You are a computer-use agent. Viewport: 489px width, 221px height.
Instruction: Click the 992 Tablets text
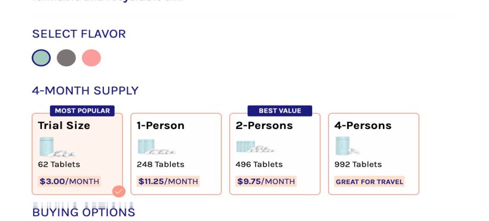click(358, 164)
